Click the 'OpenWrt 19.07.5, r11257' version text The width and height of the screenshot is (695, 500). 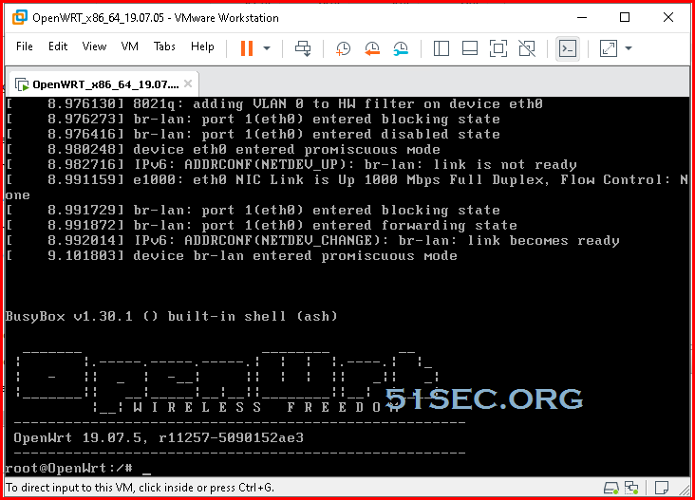click(x=159, y=438)
